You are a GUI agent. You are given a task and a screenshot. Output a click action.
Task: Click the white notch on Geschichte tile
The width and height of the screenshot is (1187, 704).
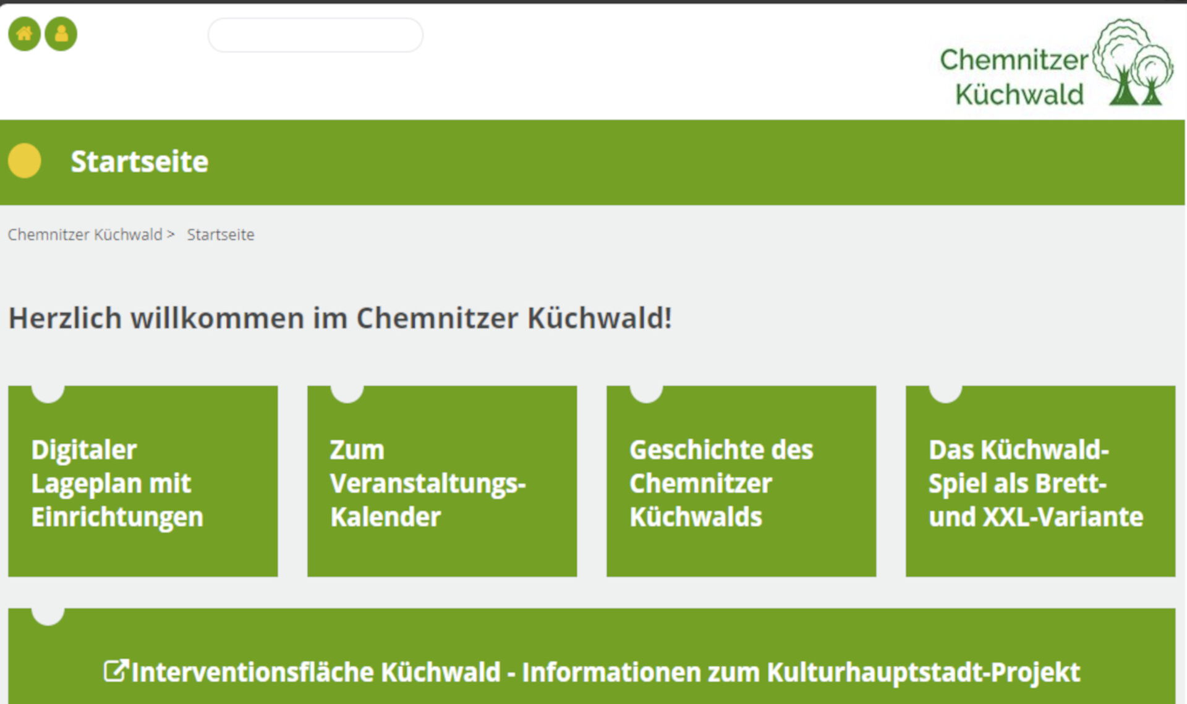pos(646,393)
